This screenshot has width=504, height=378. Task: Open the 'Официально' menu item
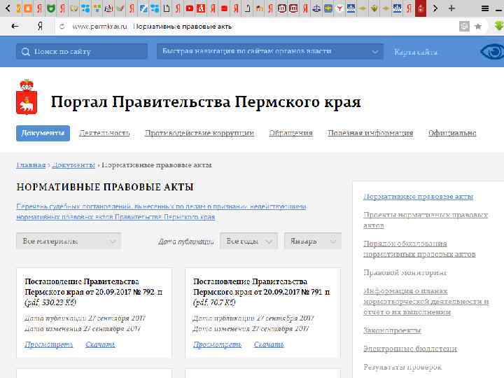tap(452, 133)
